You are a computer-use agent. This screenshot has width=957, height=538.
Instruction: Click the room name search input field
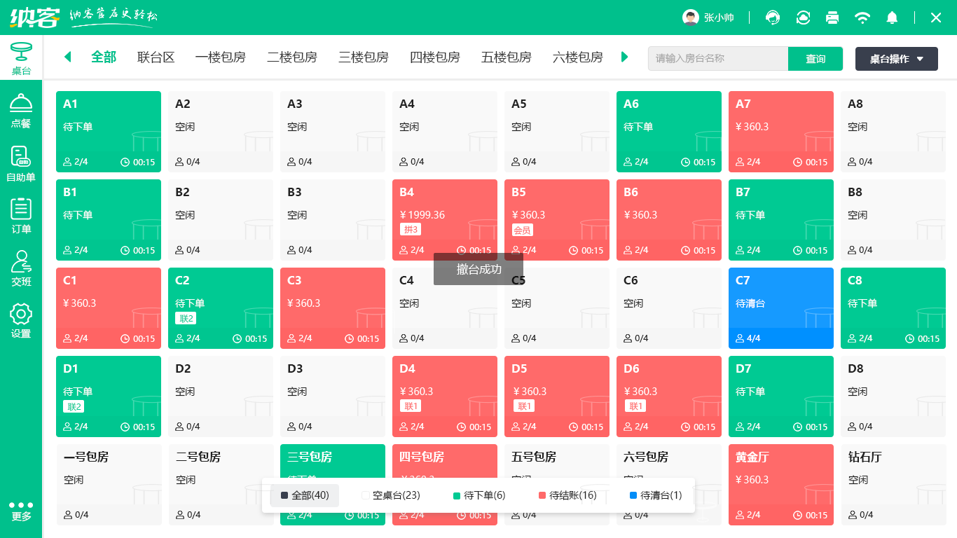pos(717,59)
